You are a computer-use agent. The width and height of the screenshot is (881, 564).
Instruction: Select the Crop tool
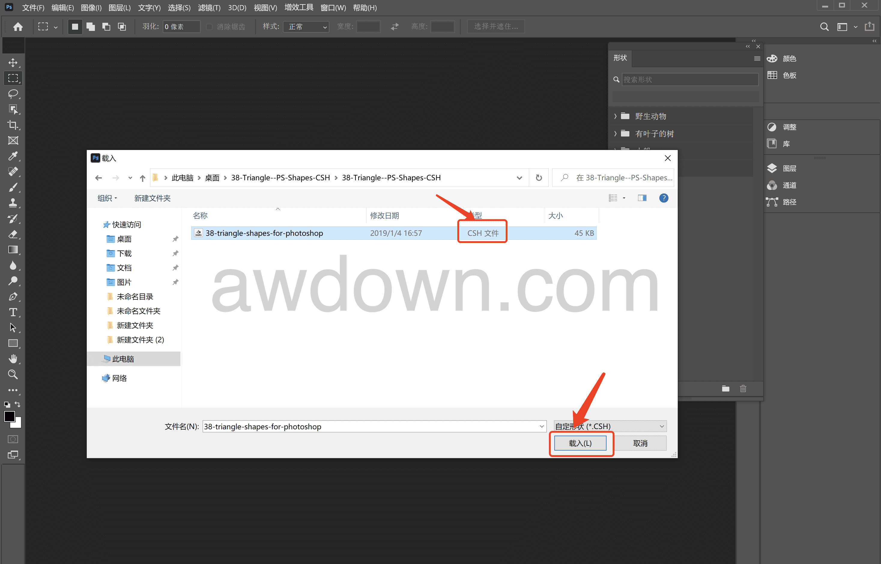[x=13, y=125]
